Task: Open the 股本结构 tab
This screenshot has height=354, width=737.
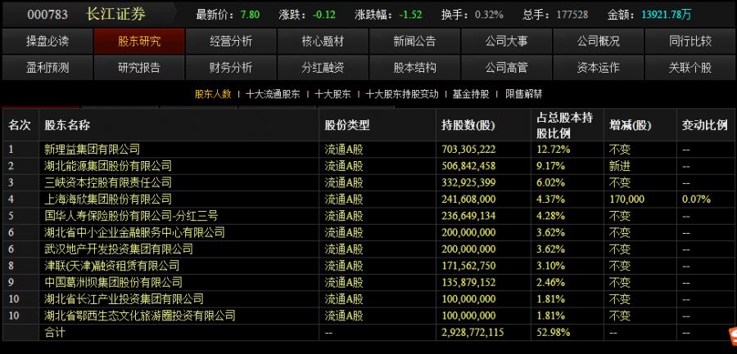Action: (414, 68)
